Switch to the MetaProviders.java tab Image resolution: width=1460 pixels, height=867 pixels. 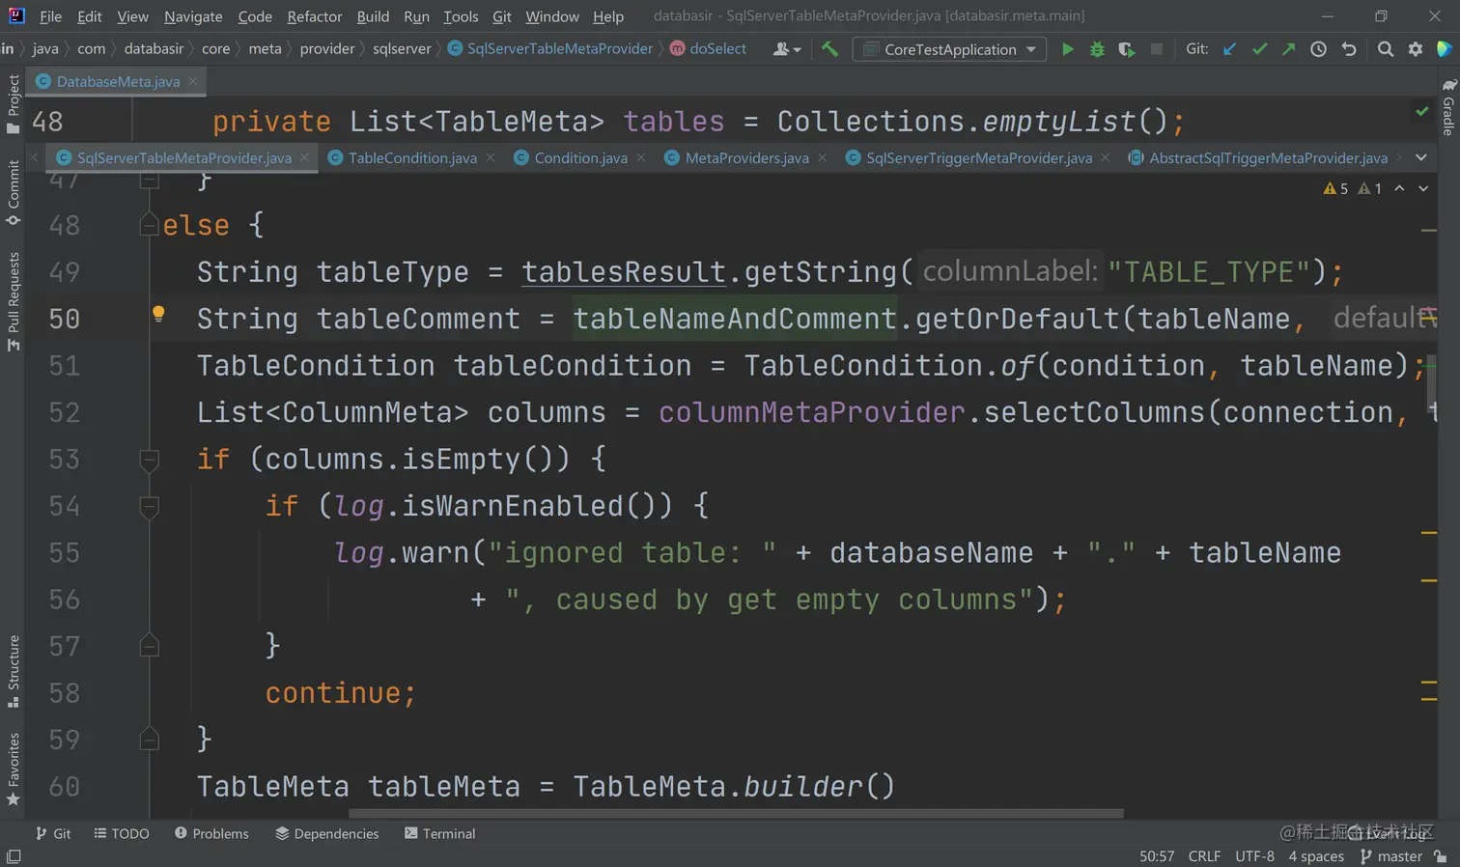coord(746,157)
